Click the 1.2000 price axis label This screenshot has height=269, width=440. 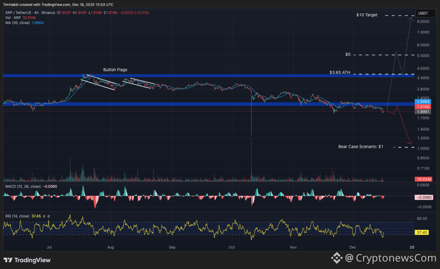click(x=423, y=138)
